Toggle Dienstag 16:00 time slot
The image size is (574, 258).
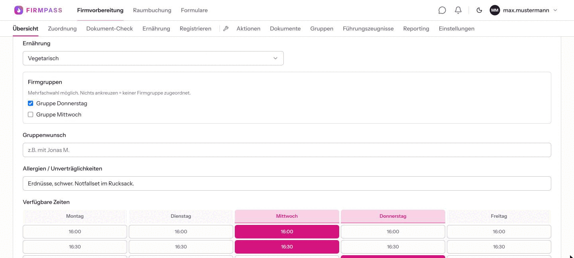click(x=181, y=232)
